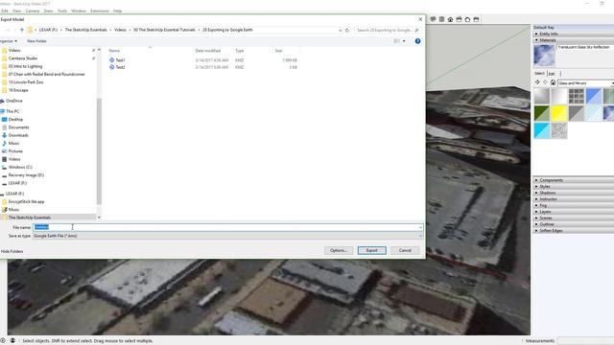The width and height of the screenshot is (614, 345).
Task: Open the Draw menu
Action: pyautogui.click(x=48, y=11)
